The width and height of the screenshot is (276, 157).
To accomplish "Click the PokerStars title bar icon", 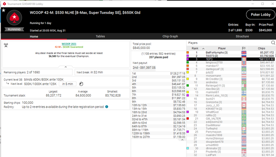I will pyautogui.click(x=4, y=4).
